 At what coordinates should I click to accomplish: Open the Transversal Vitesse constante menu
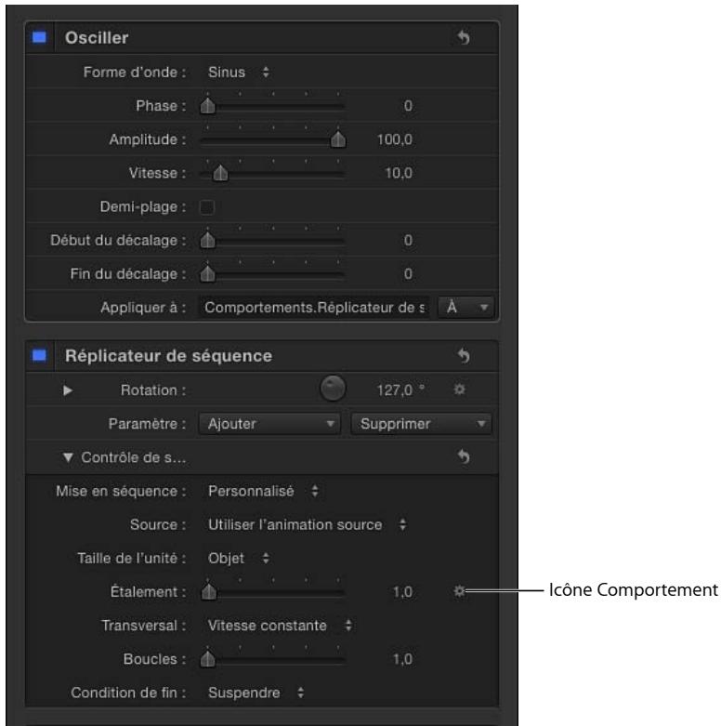(280, 626)
